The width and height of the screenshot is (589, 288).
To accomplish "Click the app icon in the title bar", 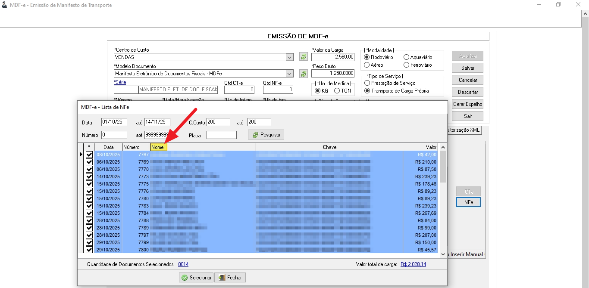I will click(x=4, y=5).
